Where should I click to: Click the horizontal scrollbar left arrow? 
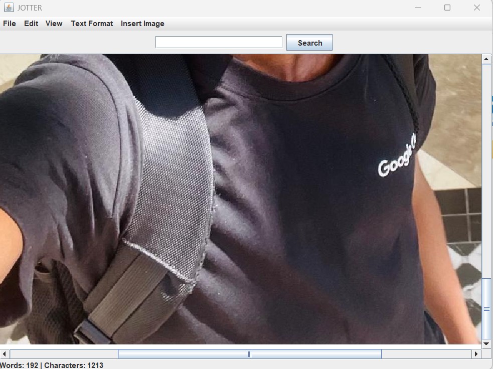click(x=5, y=354)
